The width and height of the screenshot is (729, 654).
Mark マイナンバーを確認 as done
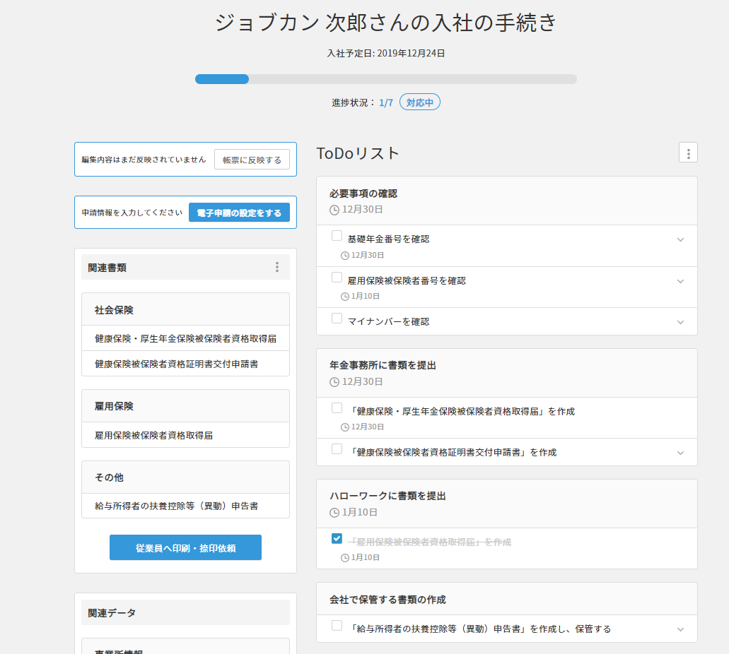click(337, 319)
